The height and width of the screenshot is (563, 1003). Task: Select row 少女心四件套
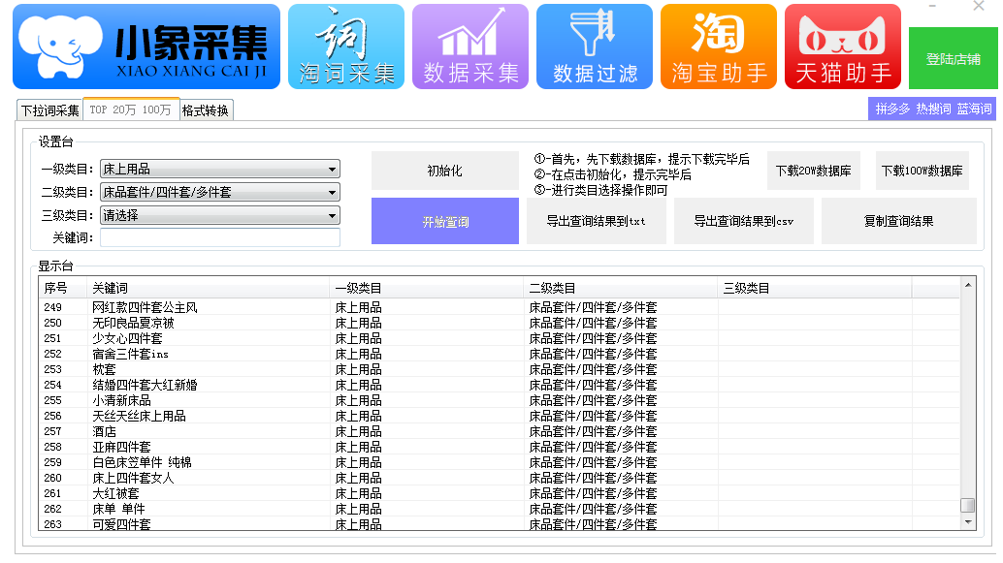click(x=499, y=338)
